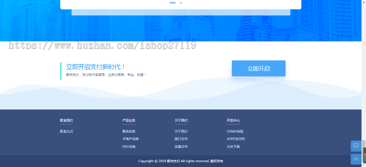The width and height of the screenshot is (366, 167).
Task: Click the 立即开启支付新时代！ headline
Action: [96, 67]
